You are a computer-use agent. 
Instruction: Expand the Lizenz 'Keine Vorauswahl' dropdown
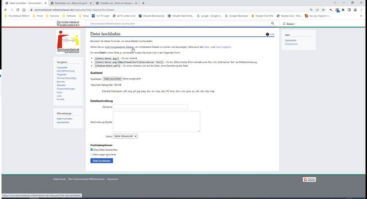(x=125, y=136)
